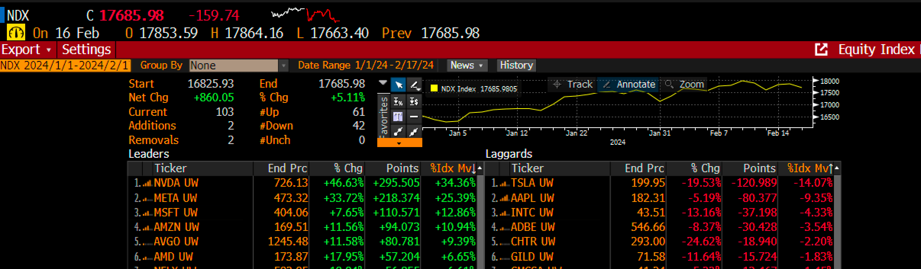The height and width of the screenshot is (269, 921).
Task: Click the yellow gauge icon next to On
Action: tap(16, 33)
